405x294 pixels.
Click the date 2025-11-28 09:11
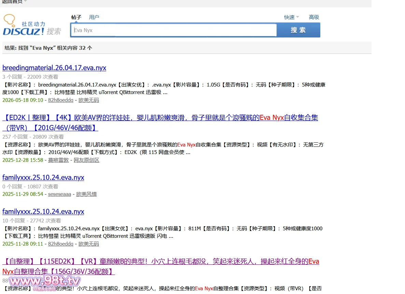(23, 244)
